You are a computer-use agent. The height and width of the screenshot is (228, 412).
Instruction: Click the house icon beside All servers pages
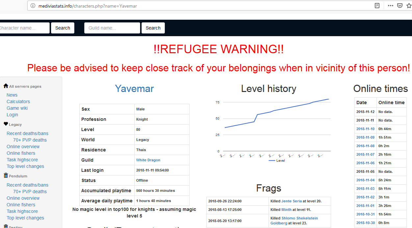coord(6,86)
